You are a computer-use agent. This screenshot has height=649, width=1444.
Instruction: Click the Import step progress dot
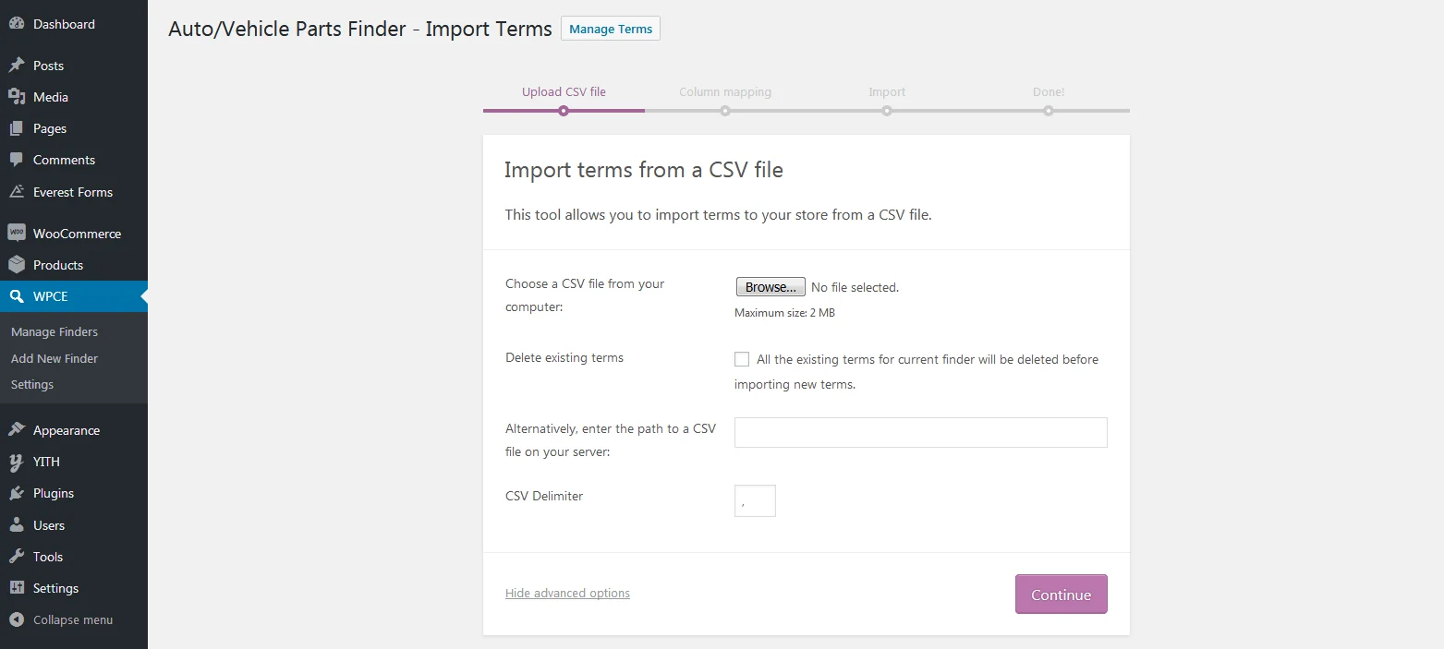point(887,111)
